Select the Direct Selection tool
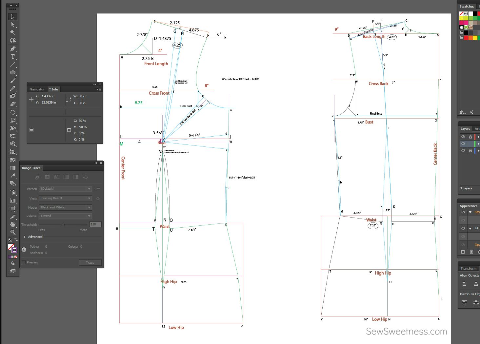The image size is (480, 344). (x=13, y=25)
